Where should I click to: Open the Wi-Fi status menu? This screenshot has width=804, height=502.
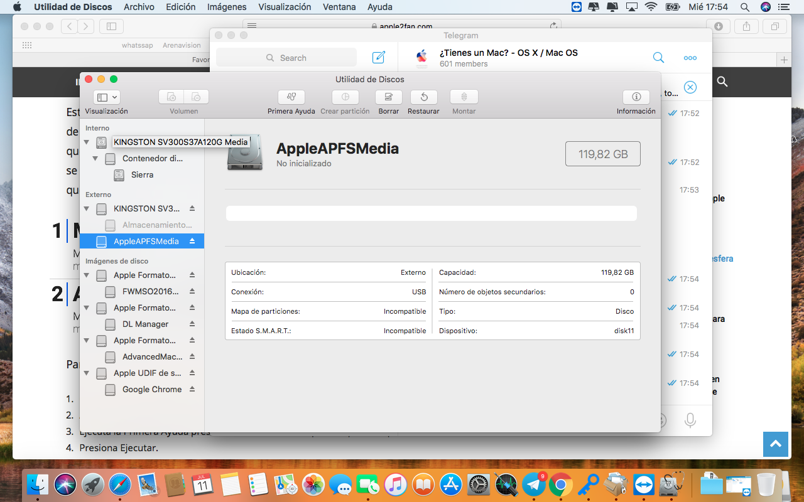(x=651, y=7)
